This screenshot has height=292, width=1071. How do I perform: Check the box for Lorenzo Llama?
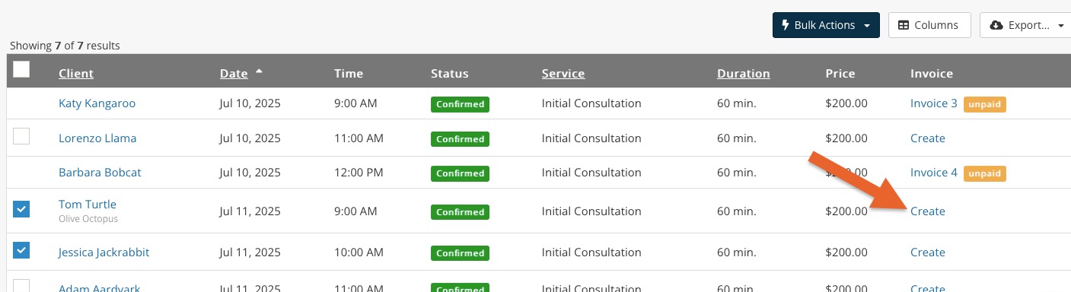[x=21, y=137]
